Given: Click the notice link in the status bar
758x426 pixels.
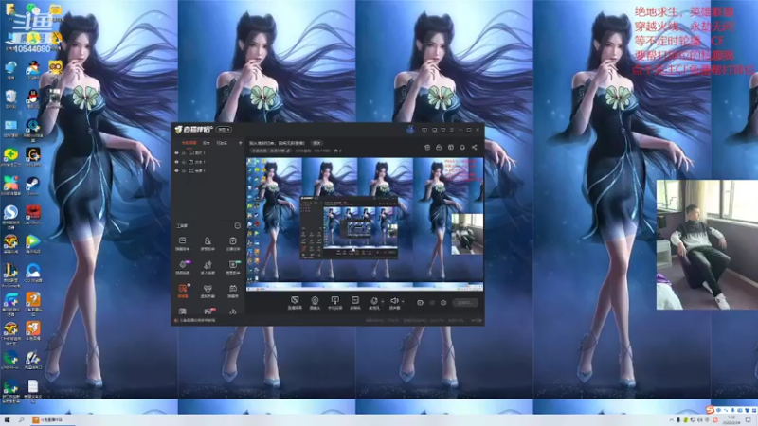Looking at the screenshot, I should pos(197,320).
